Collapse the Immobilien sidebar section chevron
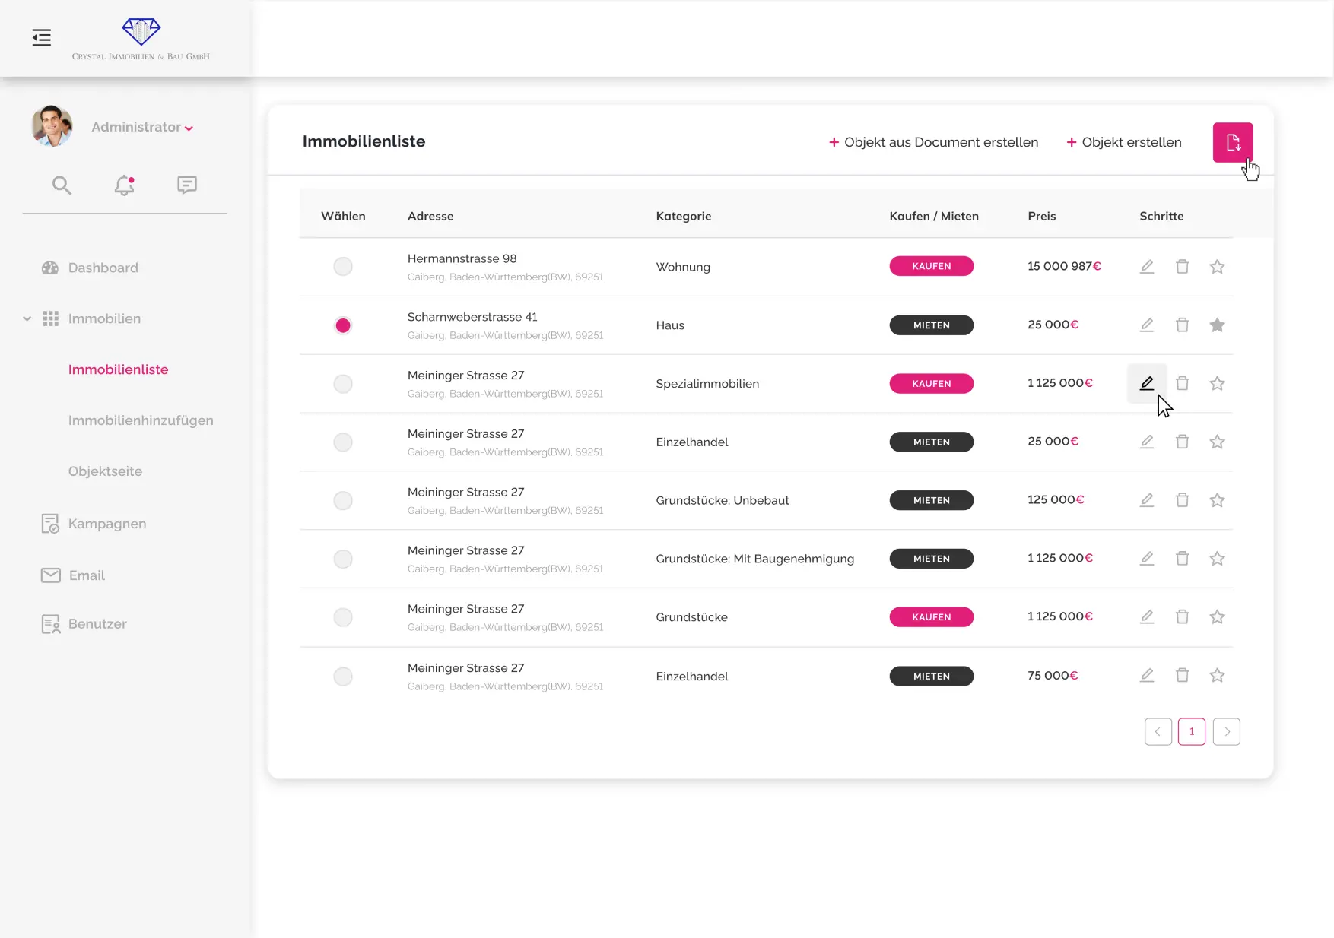The width and height of the screenshot is (1334, 938). click(27, 318)
